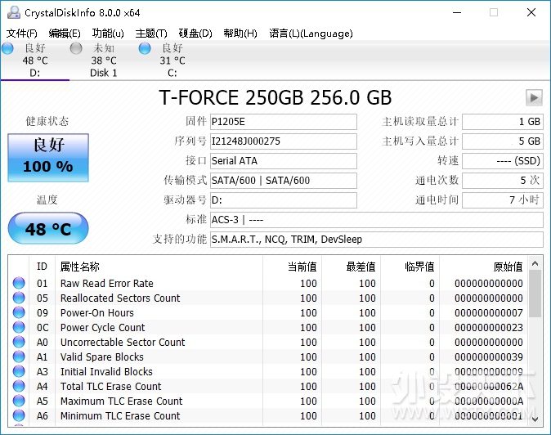The height and width of the screenshot is (435, 551).
Task: Click the interface field Serial ATA
Action: pyautogui.click(x=284, y=161)
